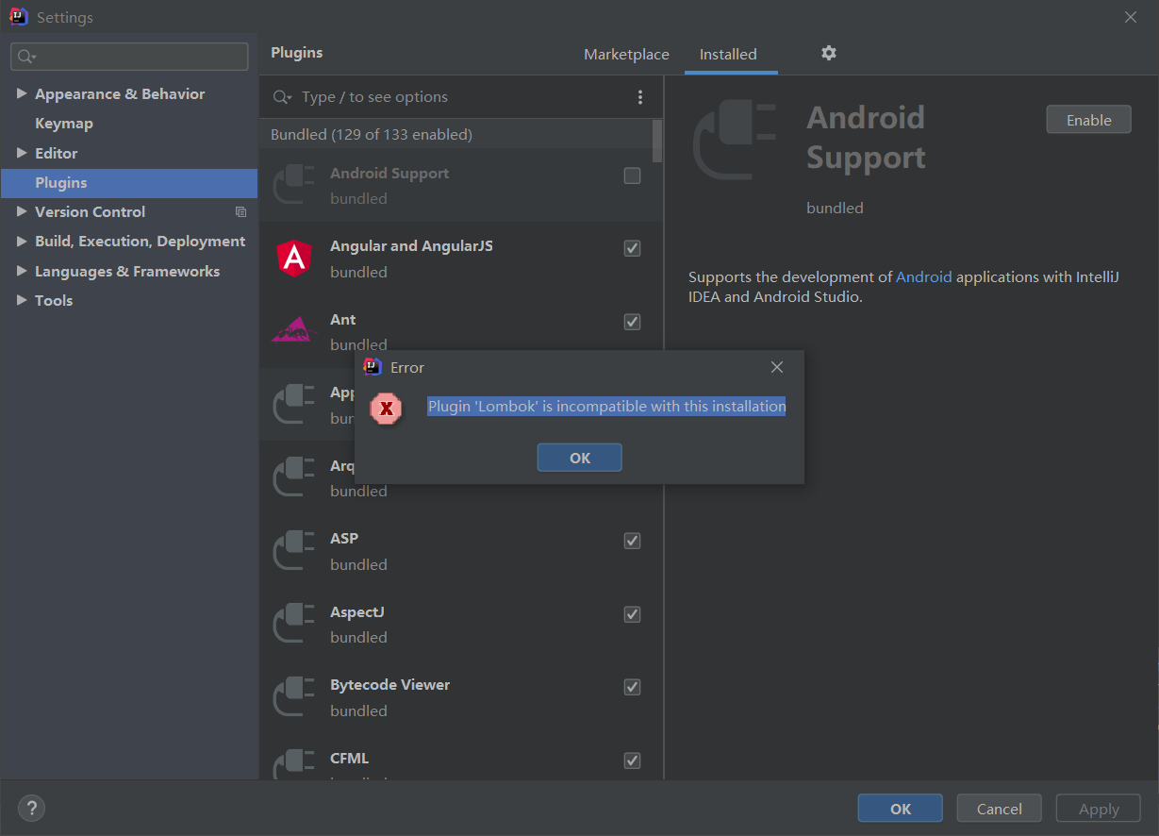Click the Ant plugin icon
Image resolution: width=1159 pixels, height=836 pixels.
[294, 330]
